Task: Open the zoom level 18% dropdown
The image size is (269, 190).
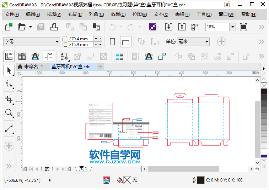Action: click(233, 27)
